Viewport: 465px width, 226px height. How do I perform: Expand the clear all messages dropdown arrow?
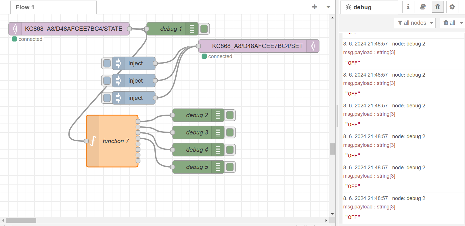461,23
